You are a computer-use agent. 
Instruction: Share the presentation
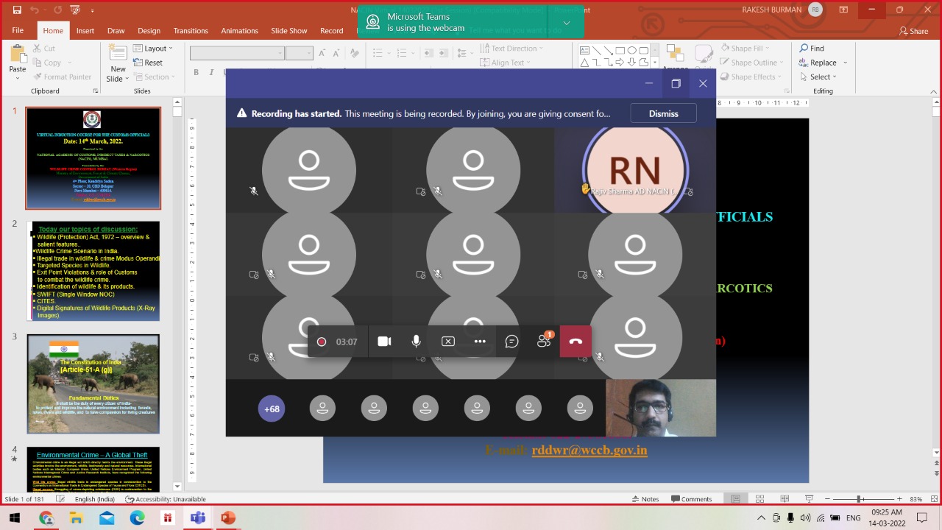click(x=914, y=31)
